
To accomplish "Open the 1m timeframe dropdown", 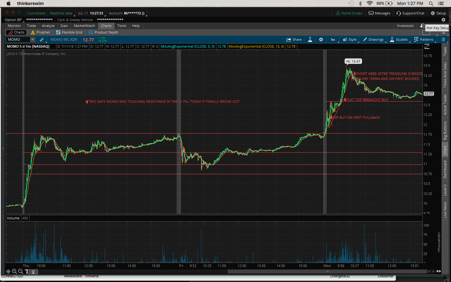I will (x=333, y=39).
